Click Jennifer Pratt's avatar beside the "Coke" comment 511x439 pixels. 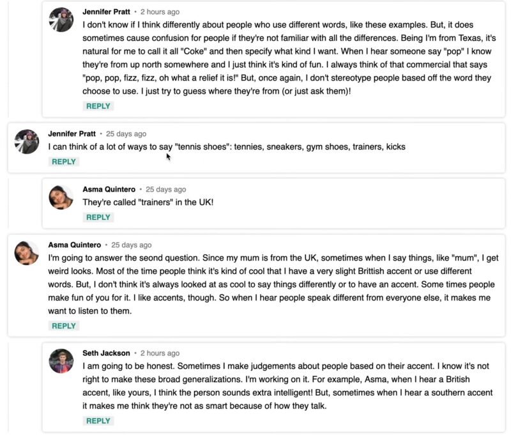pyautogui.click(x=61, y=20)
